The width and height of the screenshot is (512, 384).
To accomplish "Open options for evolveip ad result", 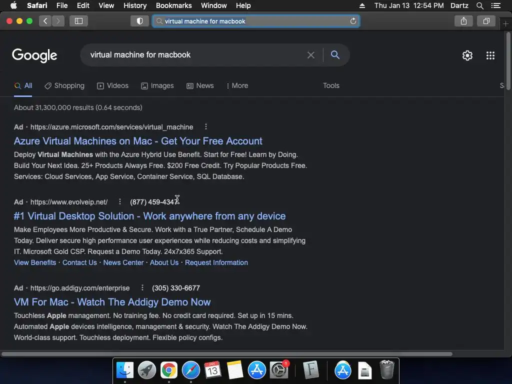I will point(120,202).
